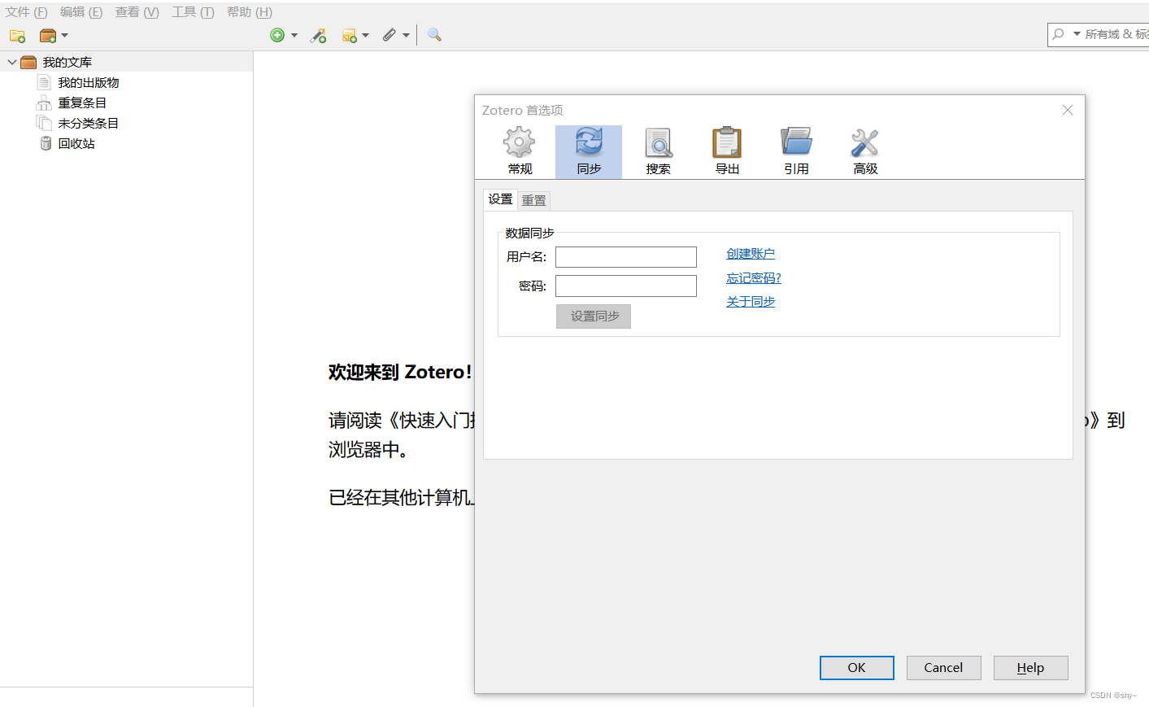Click the green New Item plus icon
This screenshot has width=1149, height=707.
point(277,35)
